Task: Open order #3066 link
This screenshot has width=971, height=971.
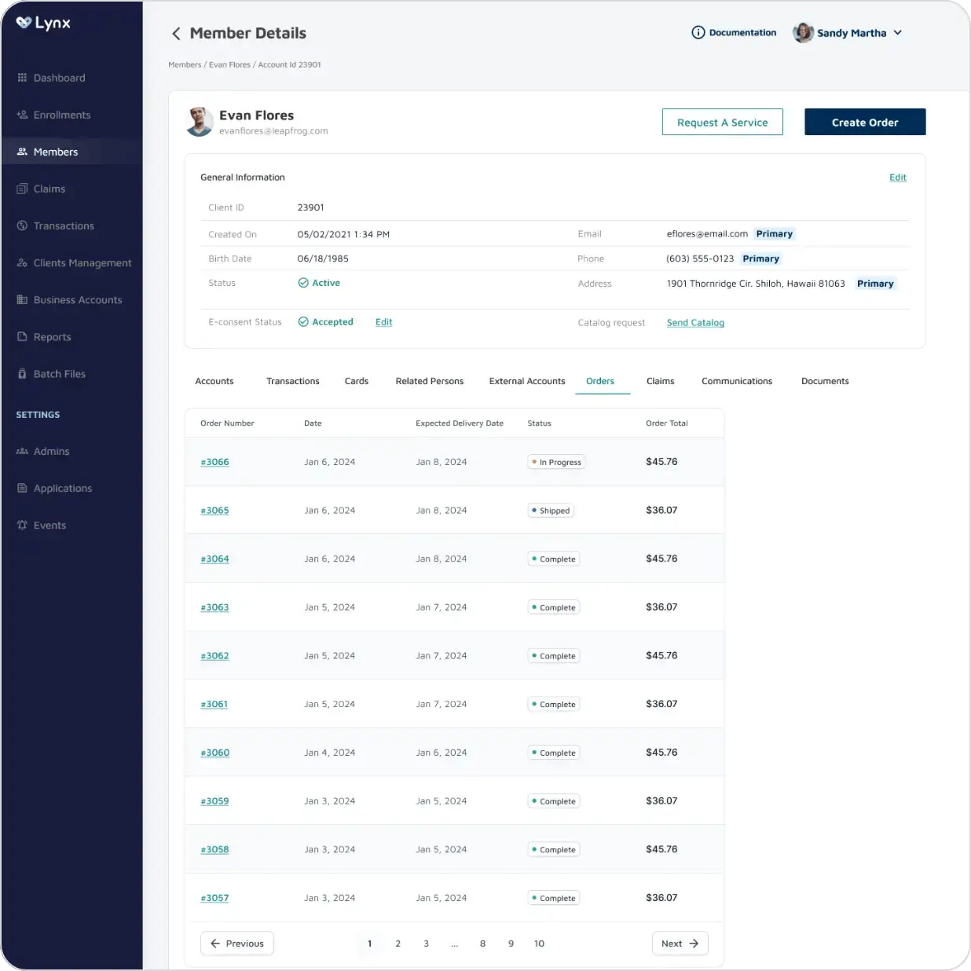Action: pos(214,462)
